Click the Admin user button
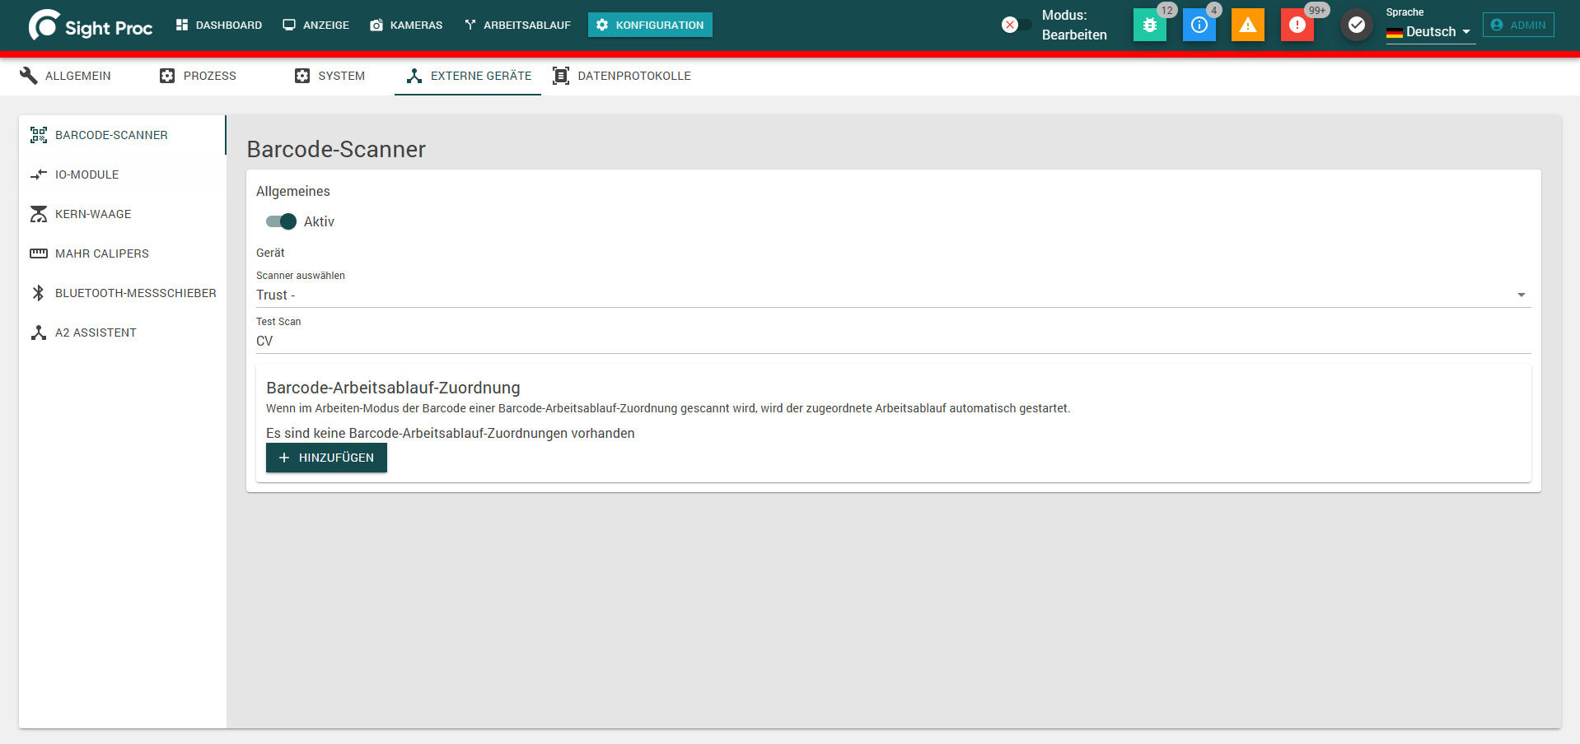Viewport: 1580px width, 744px height. click(1518, 25)
